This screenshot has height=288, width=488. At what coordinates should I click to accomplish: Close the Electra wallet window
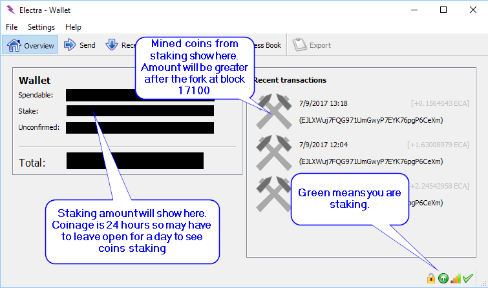tap(472, 10)
